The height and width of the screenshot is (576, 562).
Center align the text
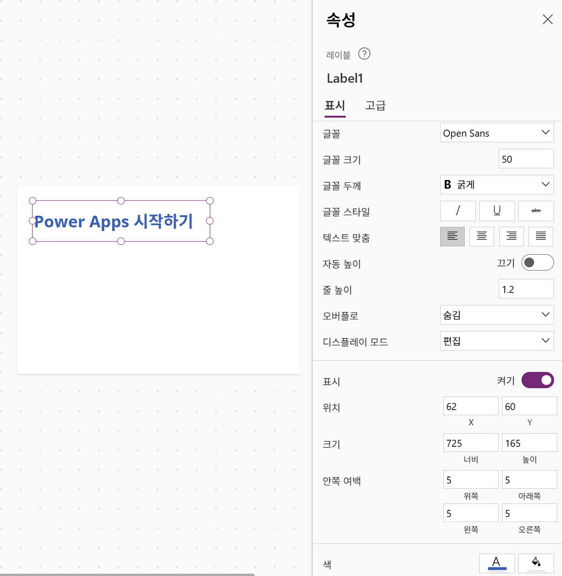click(482, 237)
